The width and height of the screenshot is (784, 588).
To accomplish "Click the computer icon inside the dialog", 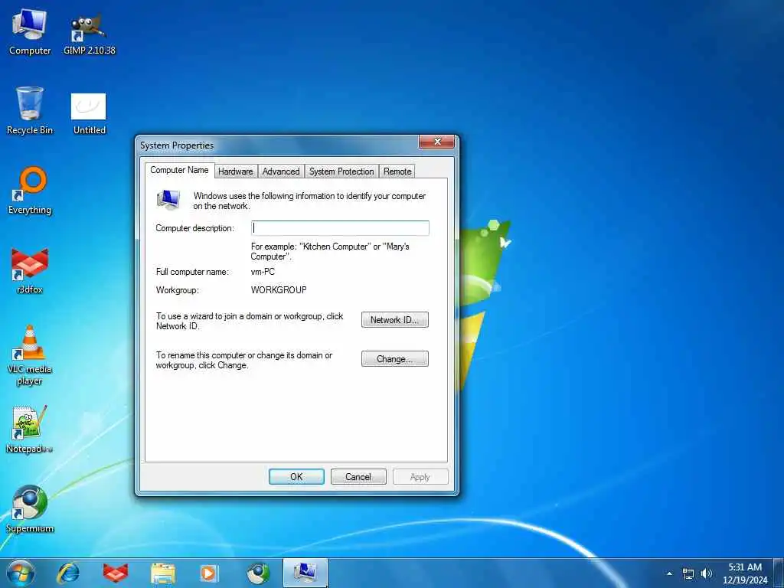I will click(x=168, y=200).
